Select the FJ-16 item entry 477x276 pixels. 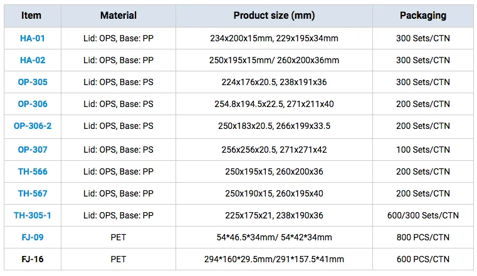coord(33,259)
